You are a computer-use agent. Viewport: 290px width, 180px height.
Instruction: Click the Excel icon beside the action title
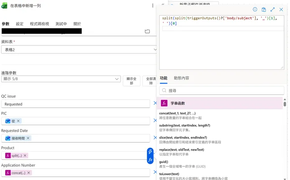(x=4, y=5)
